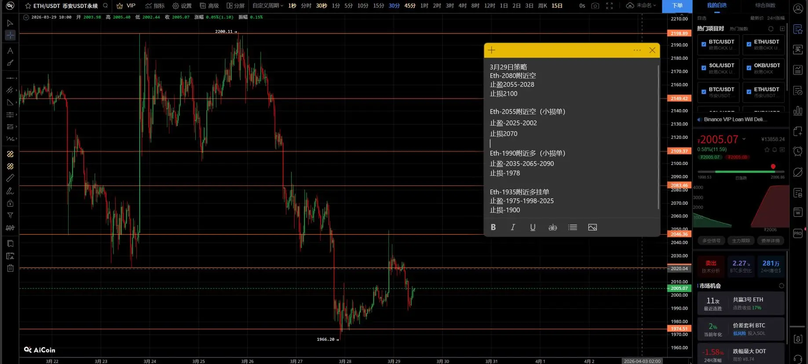Delete drawings with the trash icon
This screenshot has width=808, height=364.
pos(10,268)
